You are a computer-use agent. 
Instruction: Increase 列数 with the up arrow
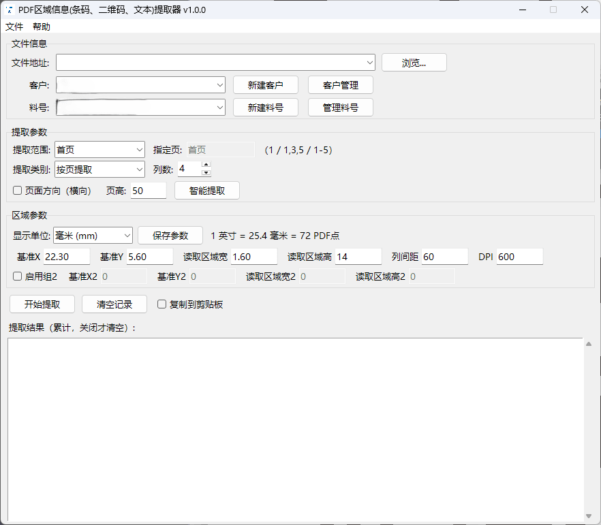click(206, 165)
